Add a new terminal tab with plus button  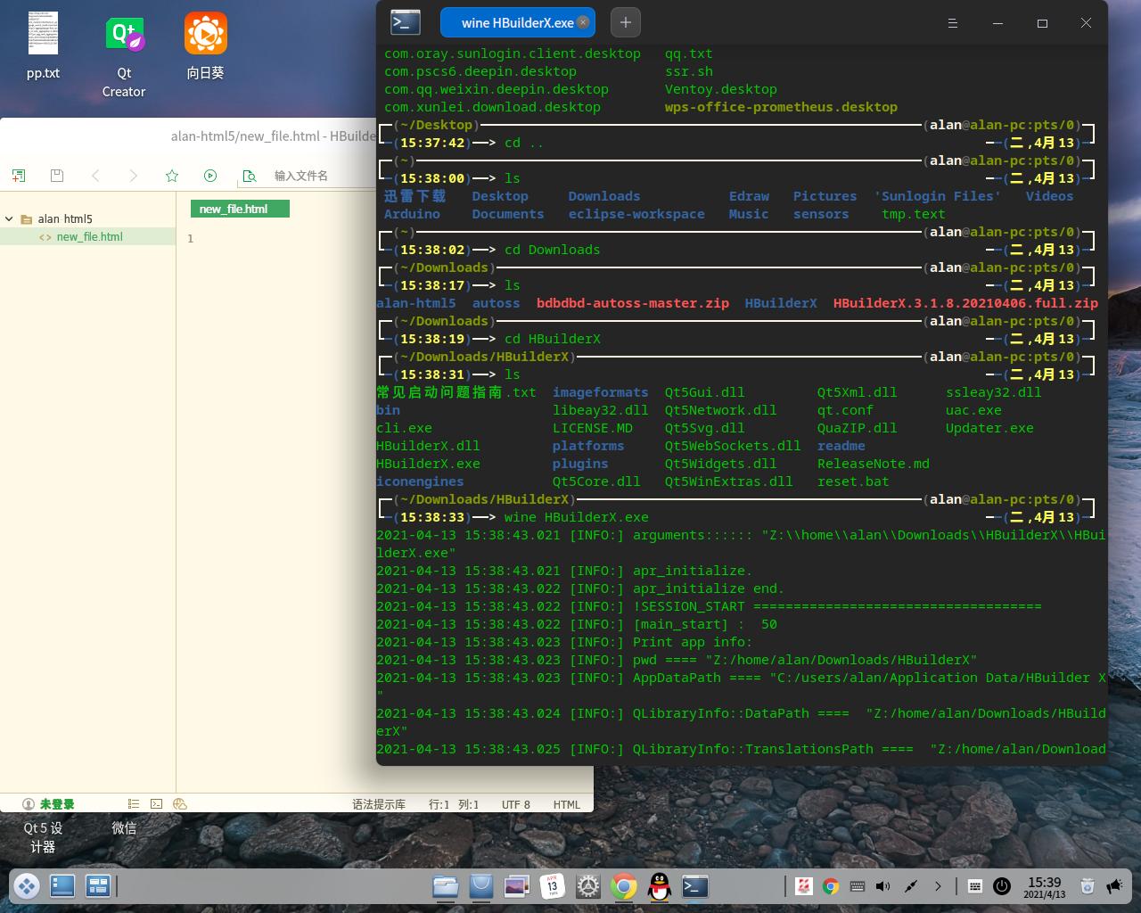tap(626, 23)
